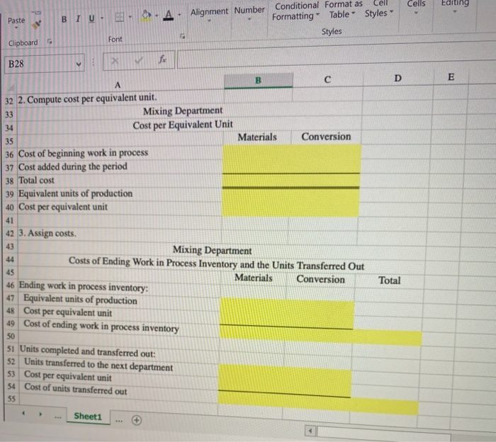
Task: Open Conditional Formatting menu
Action: (296, 11)
